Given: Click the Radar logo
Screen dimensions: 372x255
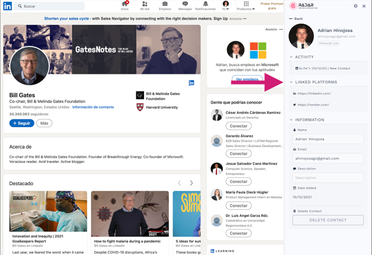Looking at the screenshot, I should point(303,6).
